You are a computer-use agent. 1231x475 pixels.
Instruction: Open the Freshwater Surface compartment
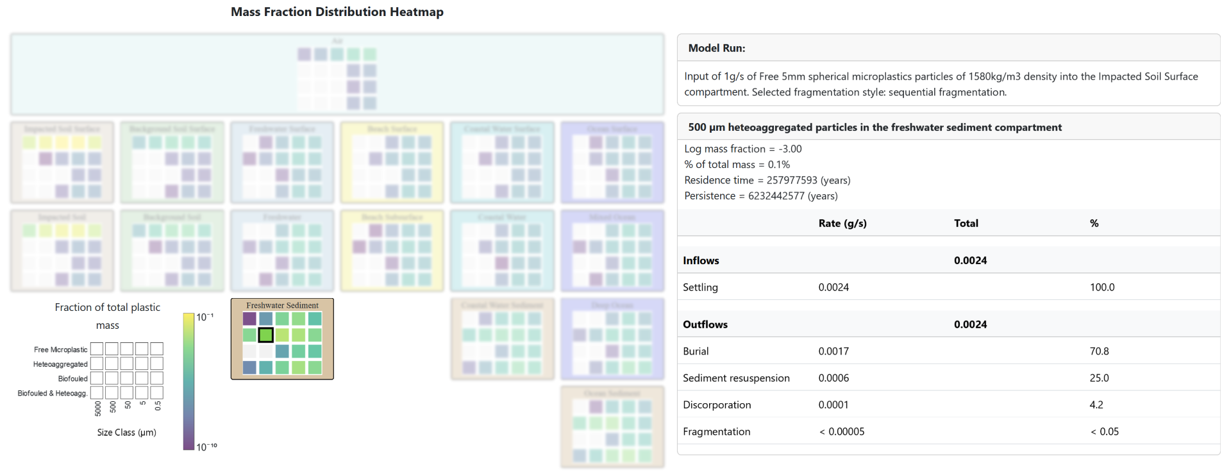(282, 162)
